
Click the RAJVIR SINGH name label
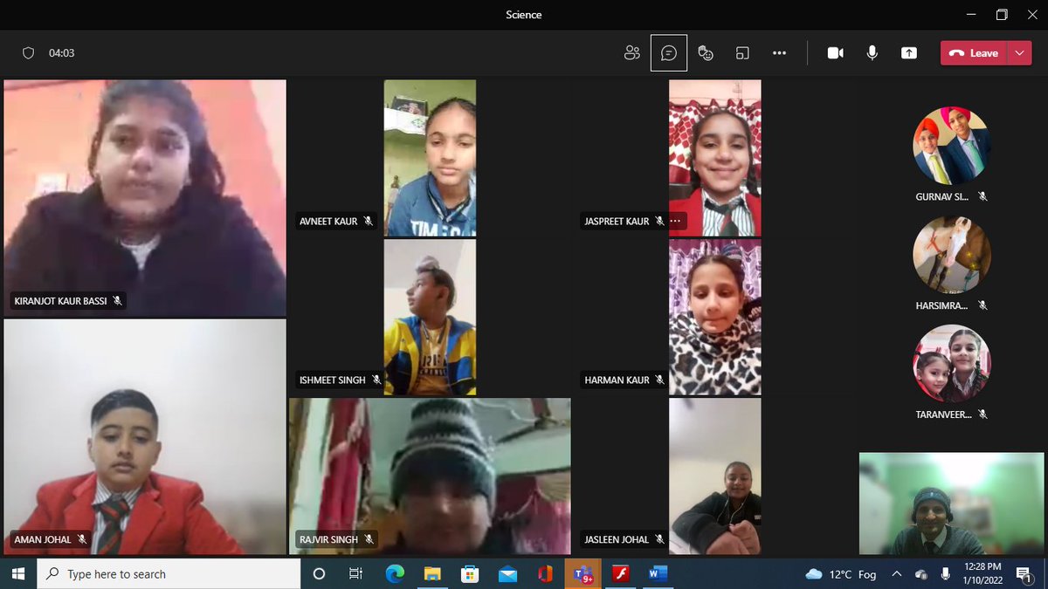(328, 539)
